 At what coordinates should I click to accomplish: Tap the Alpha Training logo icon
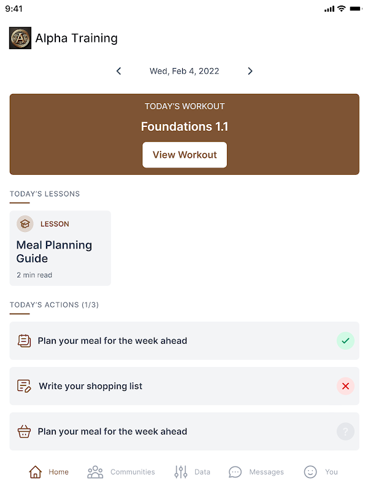point(20,38)
